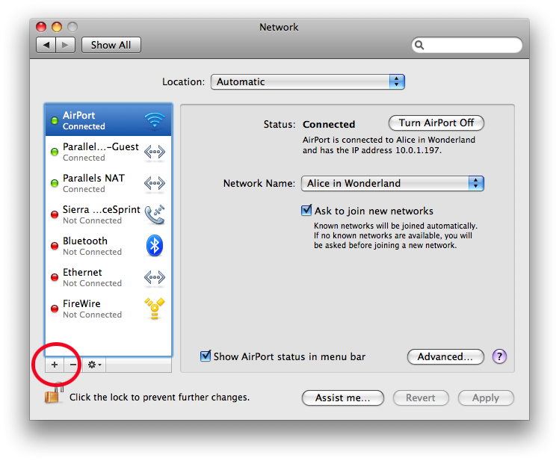This screenshot has width=559, height=461.
Task: Click Show All button
Action: 111,45
